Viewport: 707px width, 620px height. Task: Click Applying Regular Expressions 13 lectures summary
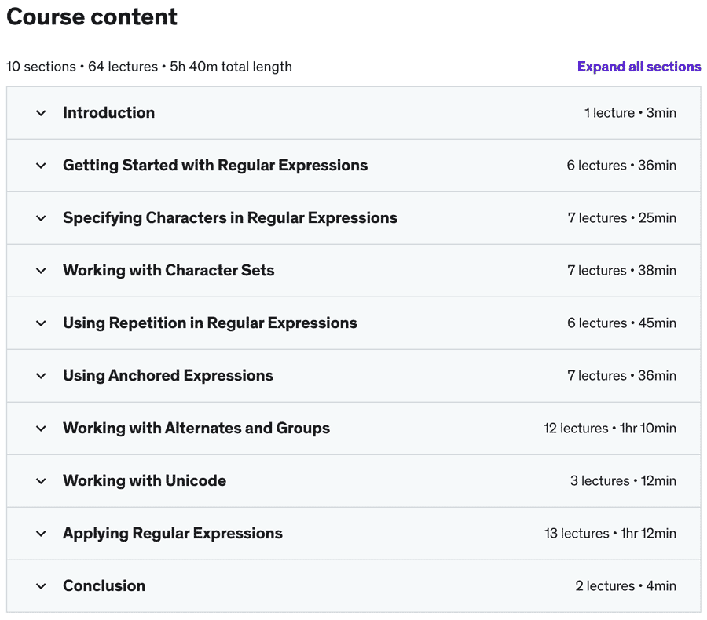click(x=610, y=534)
